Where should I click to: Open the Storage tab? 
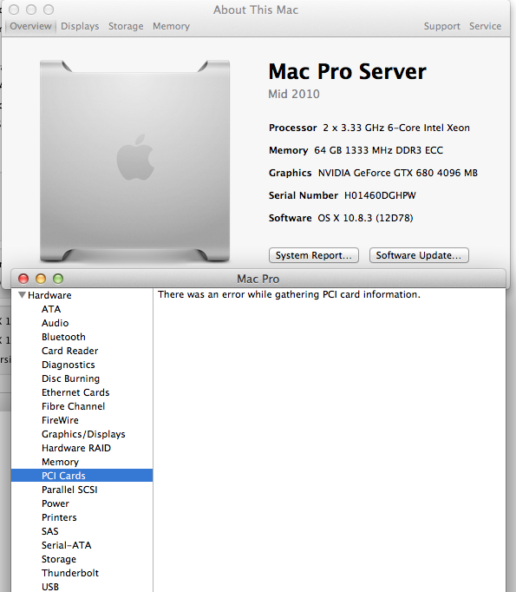coord(126,26)
